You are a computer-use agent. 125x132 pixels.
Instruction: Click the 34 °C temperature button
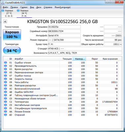[12, 50]
